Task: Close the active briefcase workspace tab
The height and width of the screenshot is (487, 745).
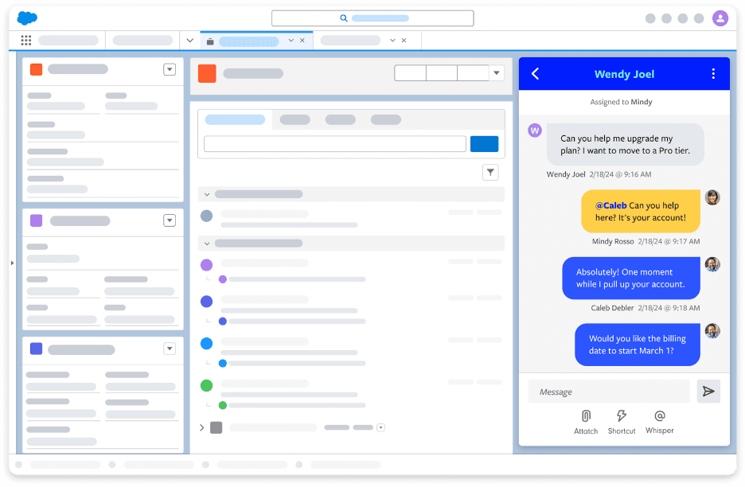Action: (302, 41)
